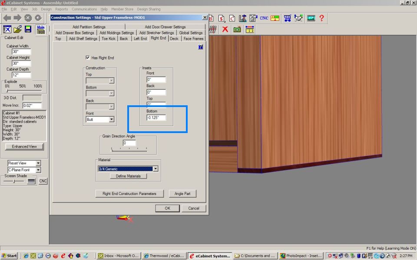The height and width of the screenshot is (260, 417).
Task: Click the Define Materials button
Action: [128, 176]
